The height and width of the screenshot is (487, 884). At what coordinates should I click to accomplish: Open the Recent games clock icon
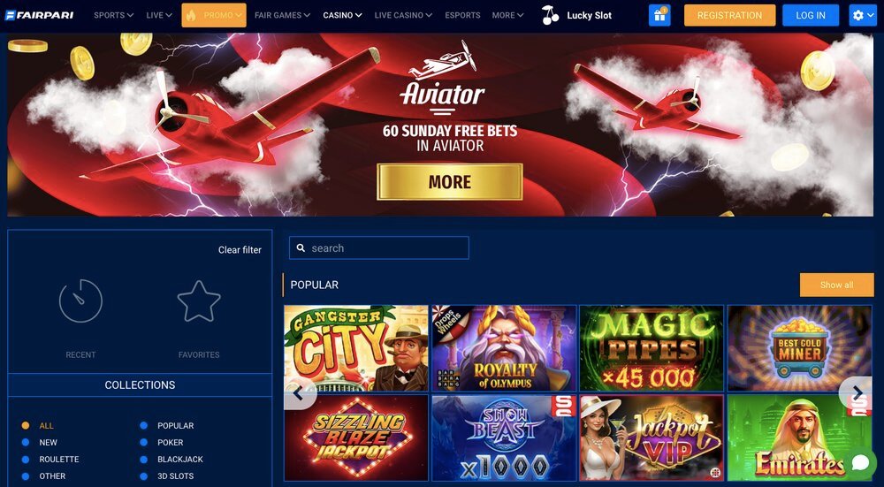[x=80, y=301]
